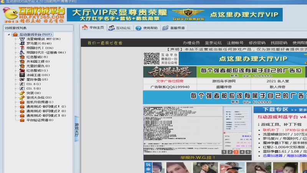The image size is (307, 173).
Task: Expand the 冰峰王座 tree node
Action: 16,75
